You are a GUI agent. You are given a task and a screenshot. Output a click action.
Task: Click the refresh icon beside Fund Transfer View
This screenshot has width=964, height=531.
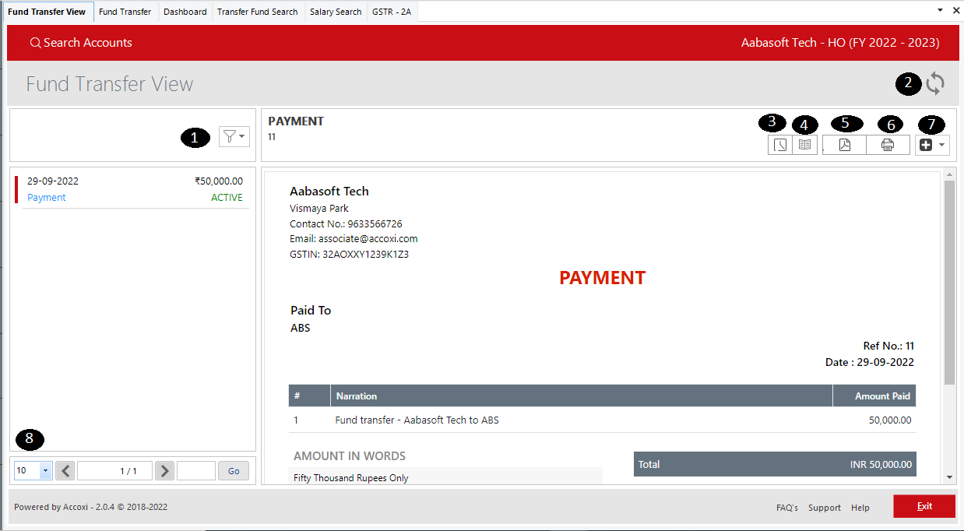[x=934, y=83]
